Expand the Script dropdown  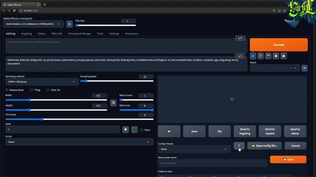coord(79,142)
